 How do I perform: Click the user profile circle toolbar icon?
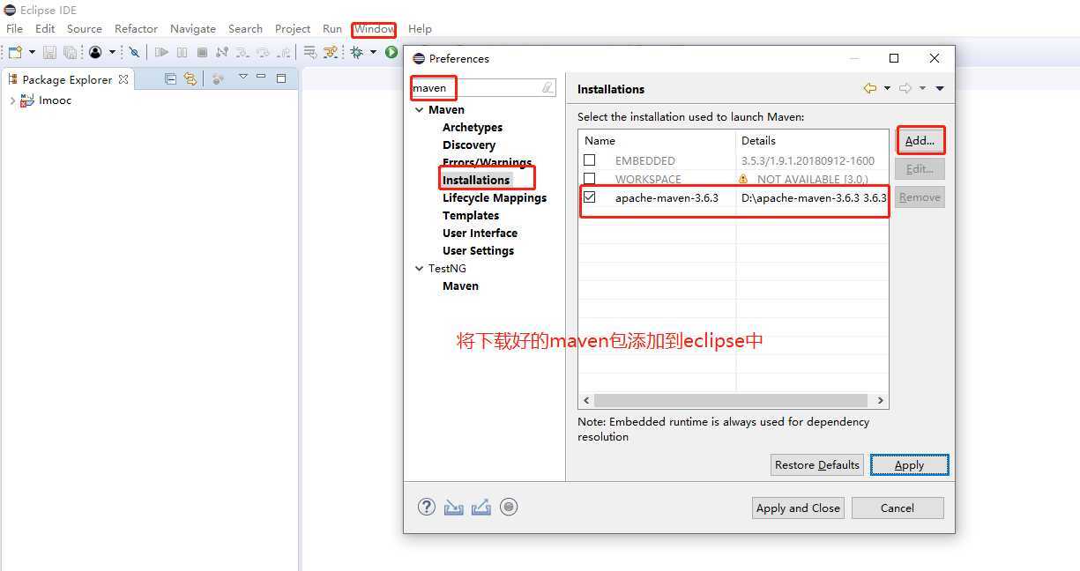pyautogui.click(x=95, y=53)
